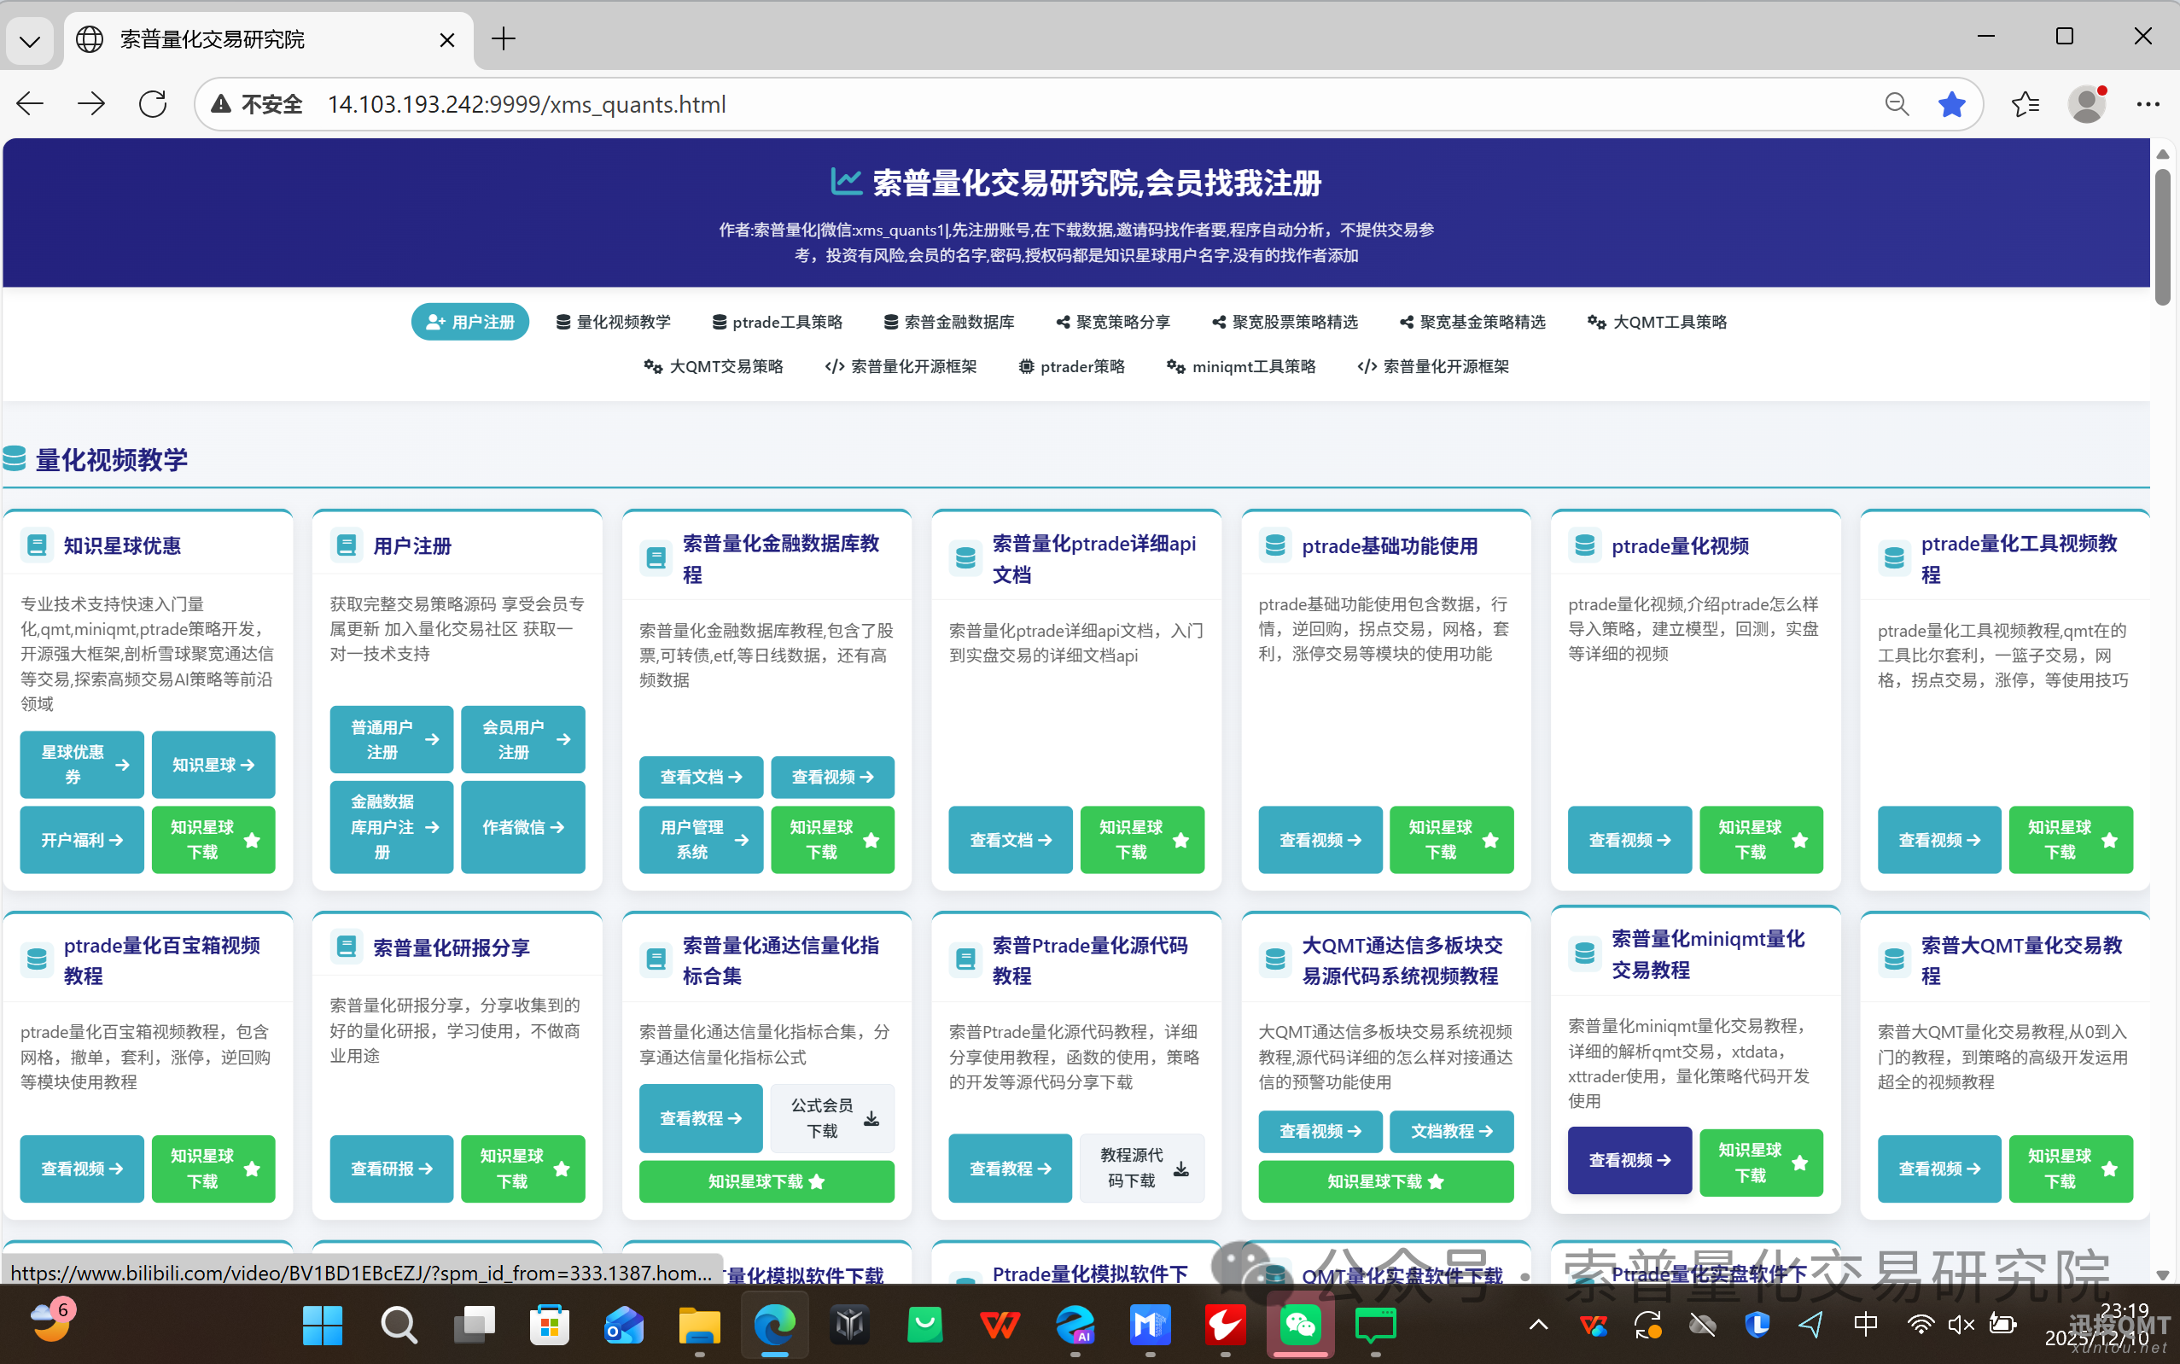Screen dimensions: 2180x1364
Task: Open browser settings three-dots menu
Action: click(2148, 105)
